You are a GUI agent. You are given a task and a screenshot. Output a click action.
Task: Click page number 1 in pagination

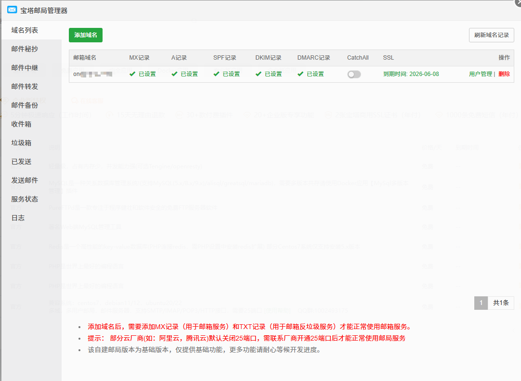[x=481, y=303]
